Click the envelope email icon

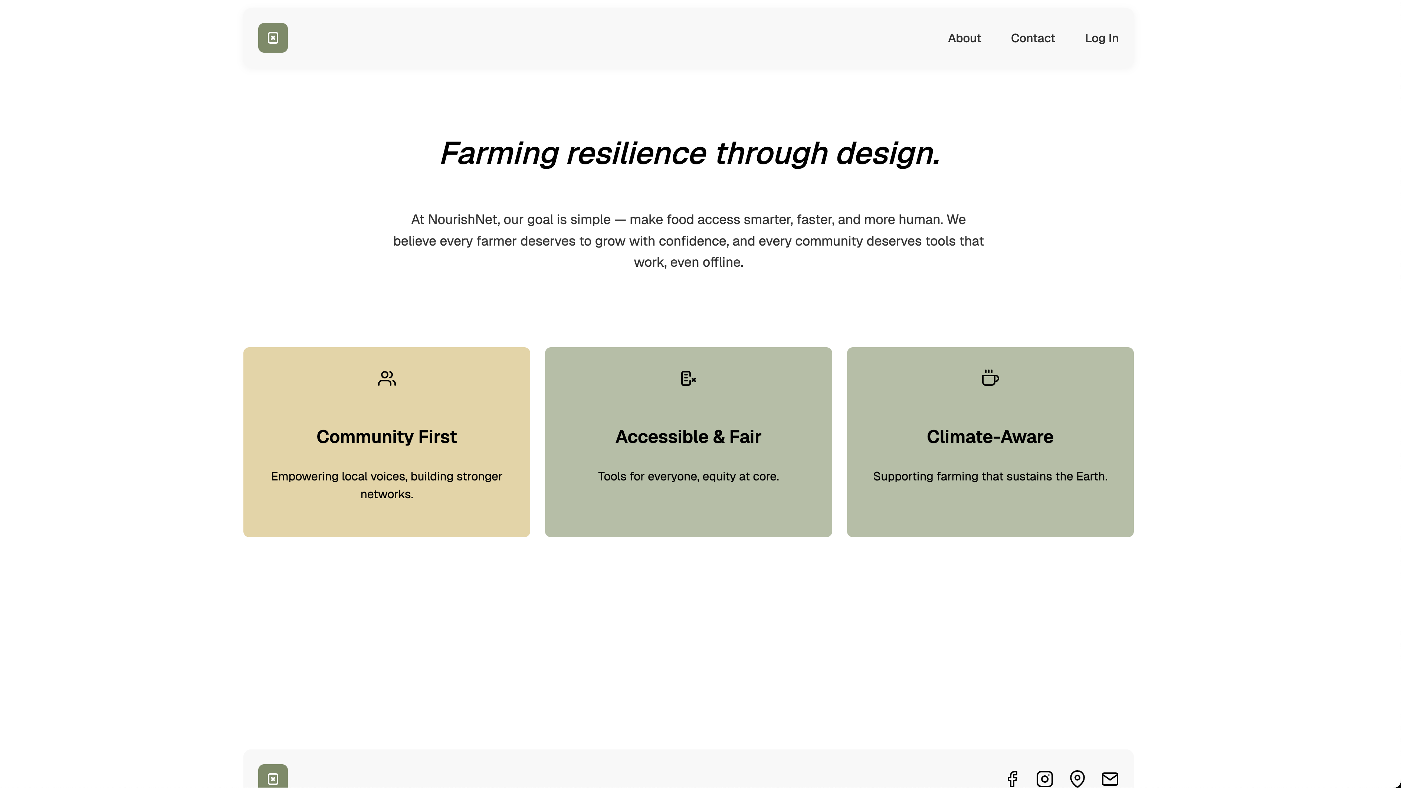click(1109, 779)
